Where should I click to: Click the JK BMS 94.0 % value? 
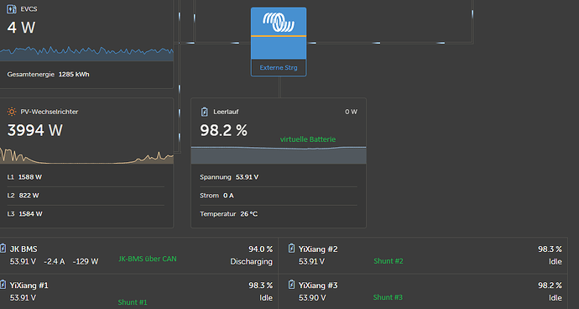[x=260, y=249]
